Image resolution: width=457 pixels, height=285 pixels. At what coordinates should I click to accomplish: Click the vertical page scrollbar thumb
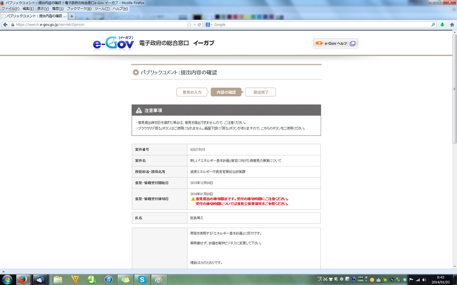(454, 89)
